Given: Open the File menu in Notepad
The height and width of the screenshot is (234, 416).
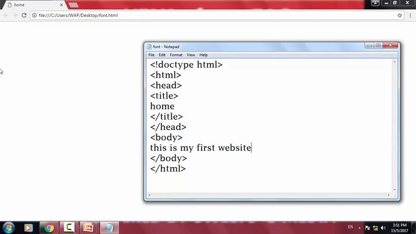Looking at the screenshot, I should click(x=151, y=55).
